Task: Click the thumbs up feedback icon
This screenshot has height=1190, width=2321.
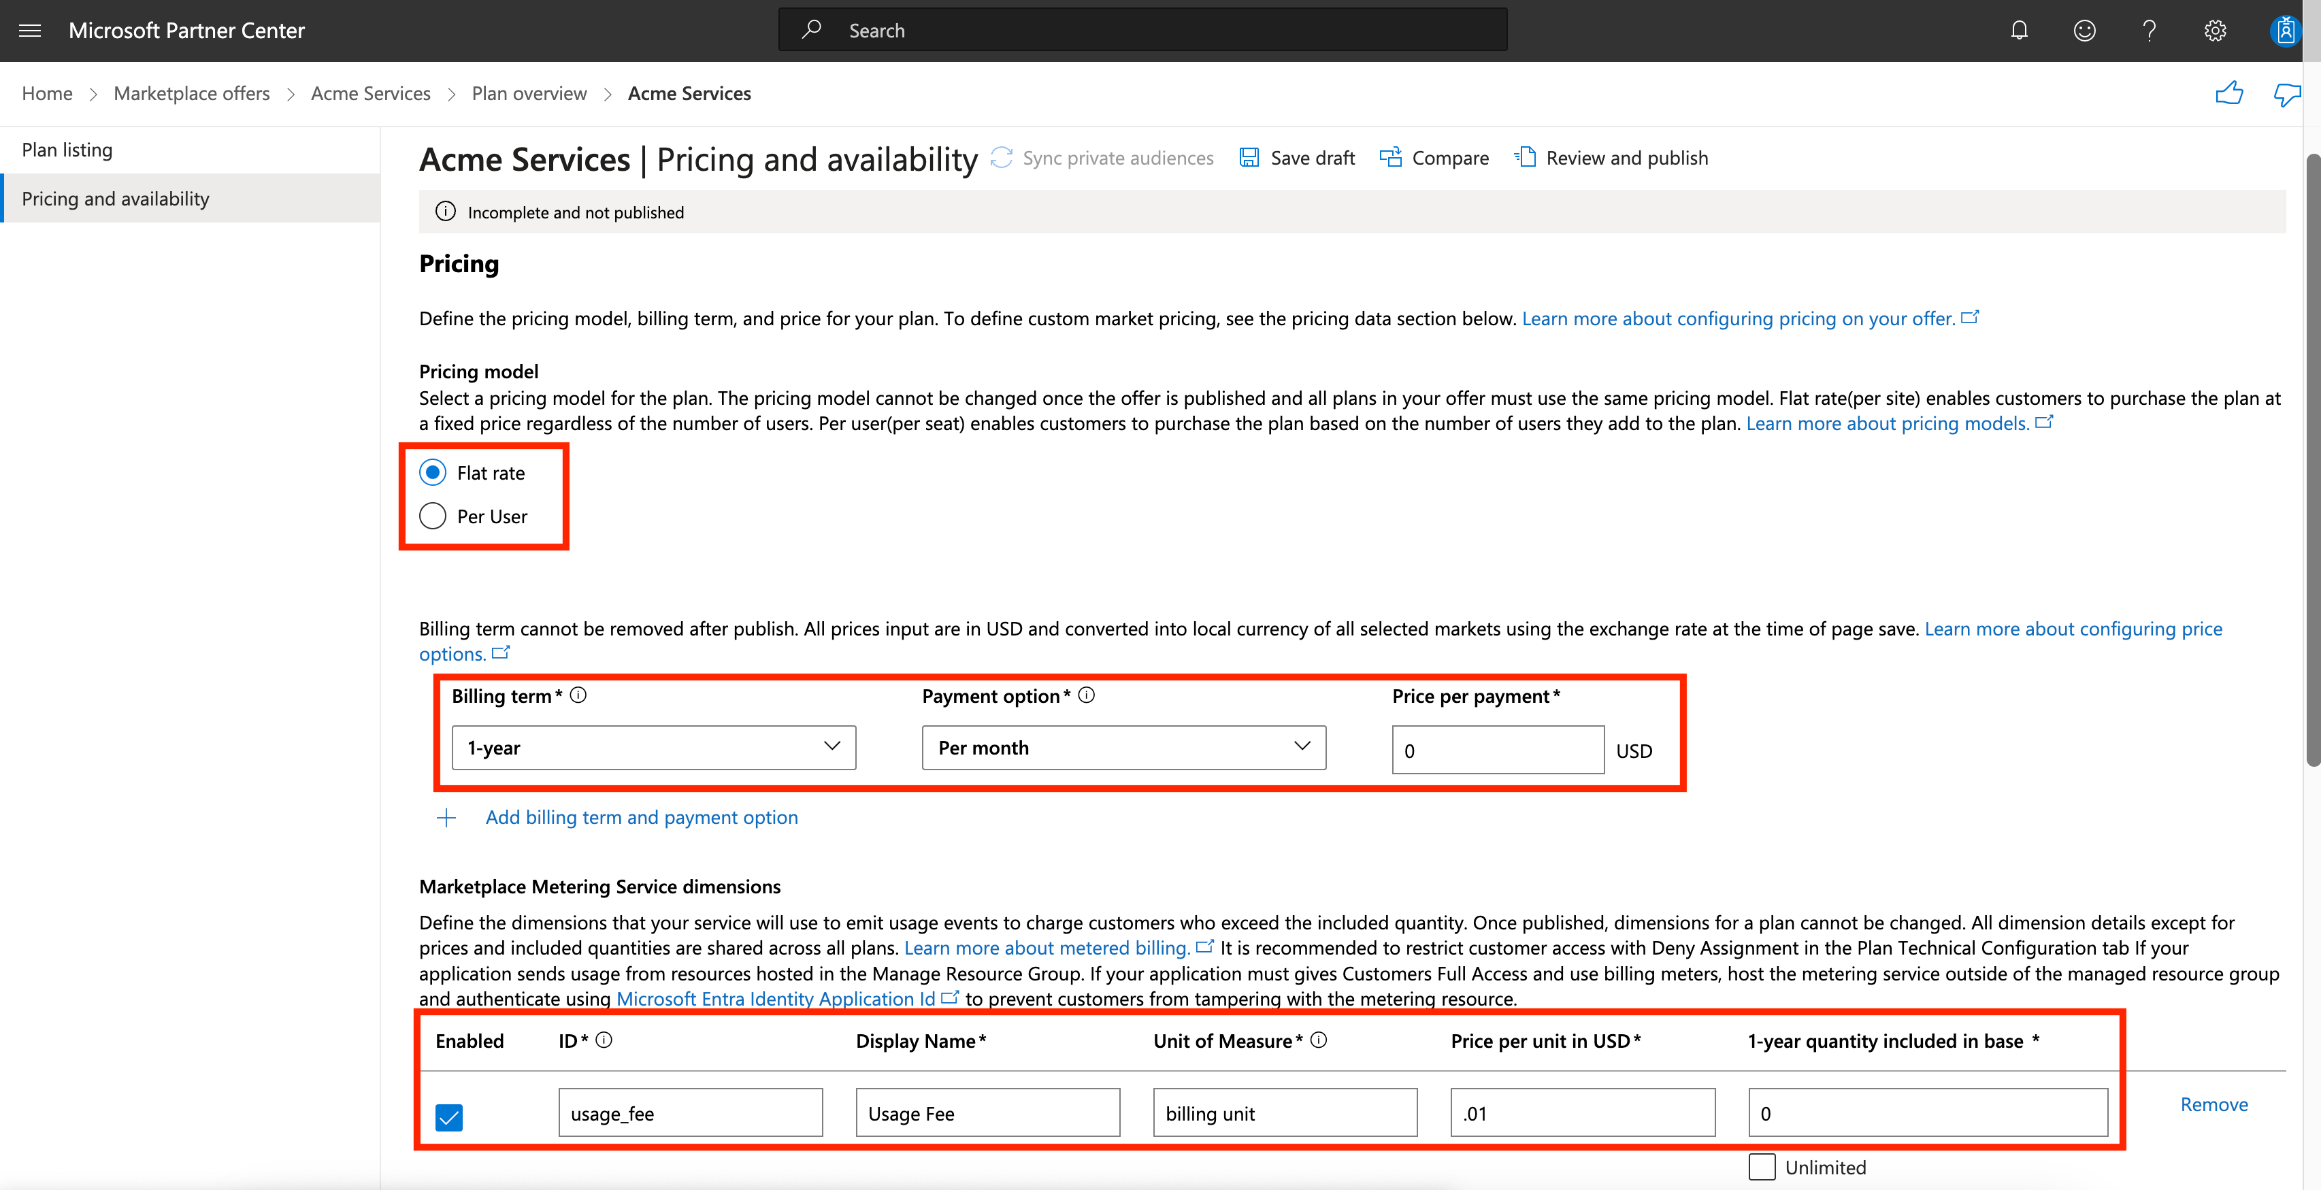Action: [x=2228, y=91]
